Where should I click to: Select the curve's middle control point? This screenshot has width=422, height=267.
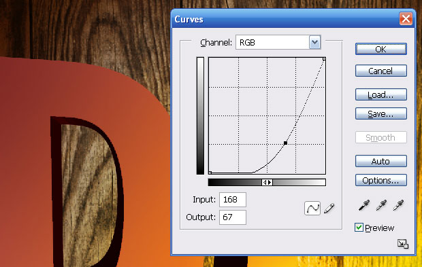[x=286, y=143]
